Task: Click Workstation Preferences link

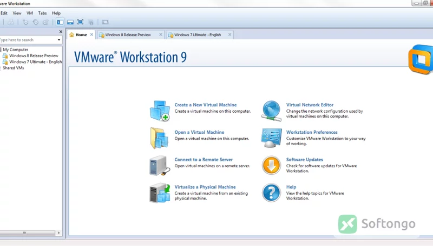Action: [x=312, y=132]
